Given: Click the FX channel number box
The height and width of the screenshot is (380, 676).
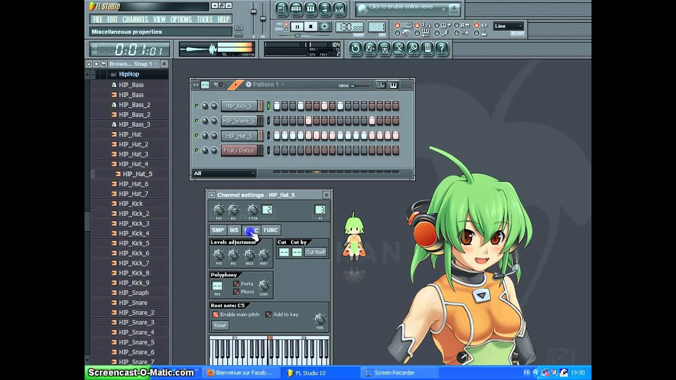Looking at the screenshot, I should tap(320, 210).
